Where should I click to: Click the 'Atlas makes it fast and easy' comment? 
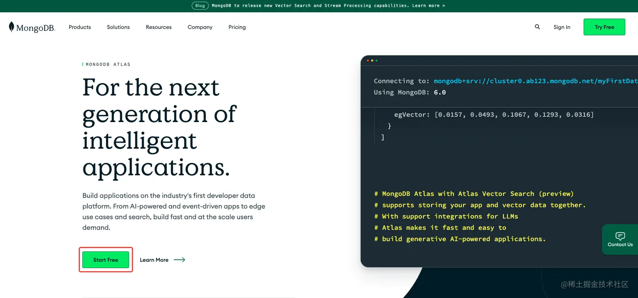[440, 228]
